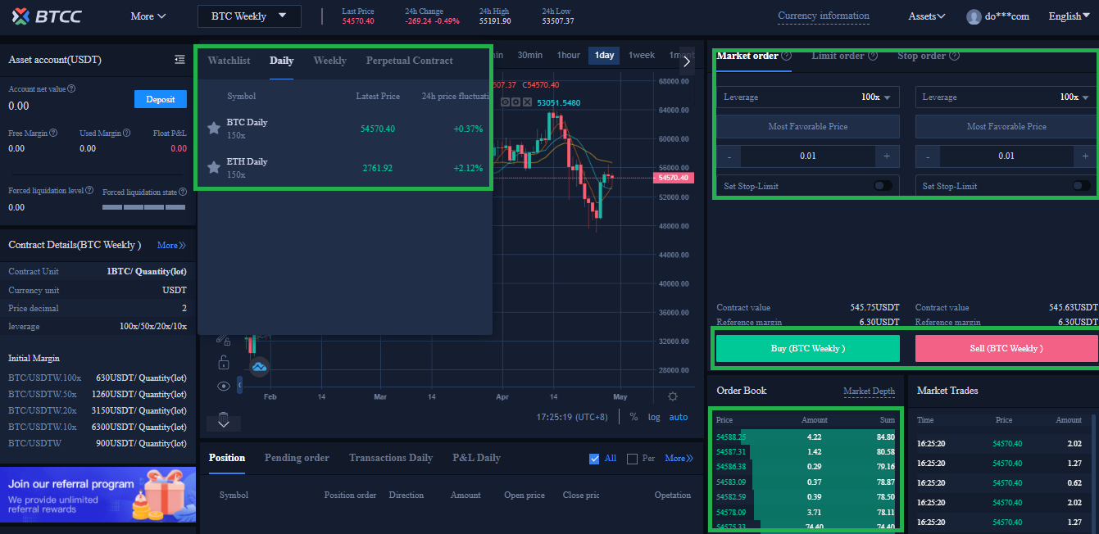1099x534 pixels.
Task: Click the Deposit button
Action: (161, 99)
